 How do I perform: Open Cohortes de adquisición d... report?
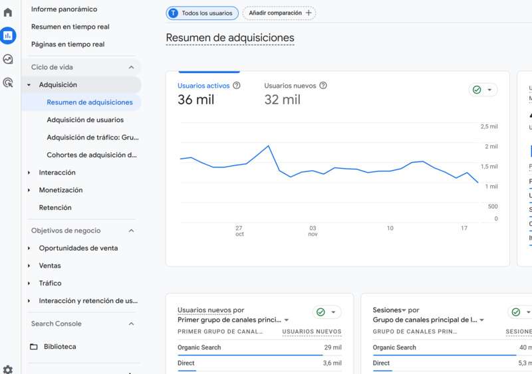tap(92, 155)
